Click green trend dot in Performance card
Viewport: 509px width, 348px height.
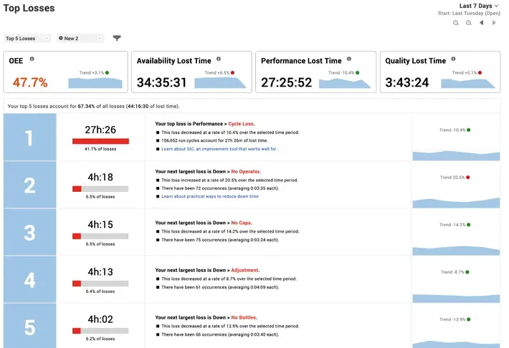[x=358, y=72]
